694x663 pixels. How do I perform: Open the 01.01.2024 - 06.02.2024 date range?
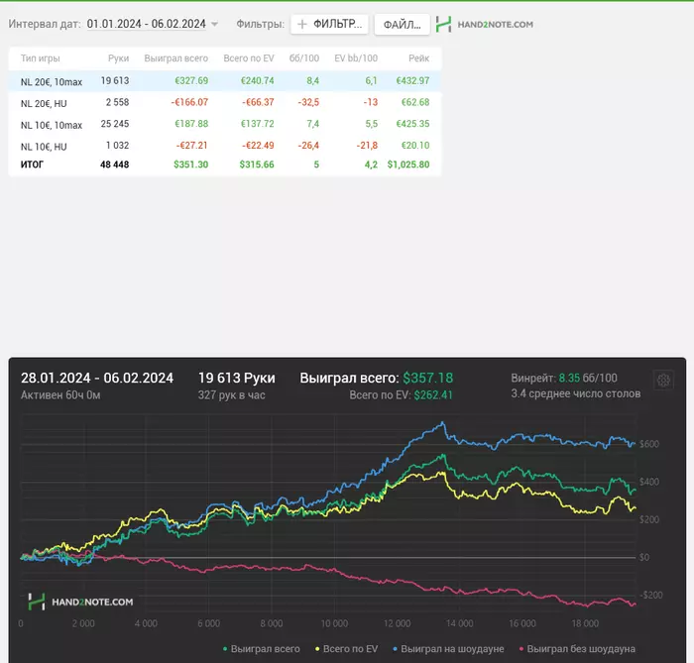(146, 24)
